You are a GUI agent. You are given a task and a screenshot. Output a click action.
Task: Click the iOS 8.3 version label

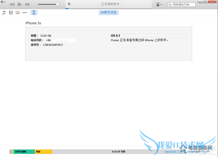pyautogui.click(x=115, y=36)
